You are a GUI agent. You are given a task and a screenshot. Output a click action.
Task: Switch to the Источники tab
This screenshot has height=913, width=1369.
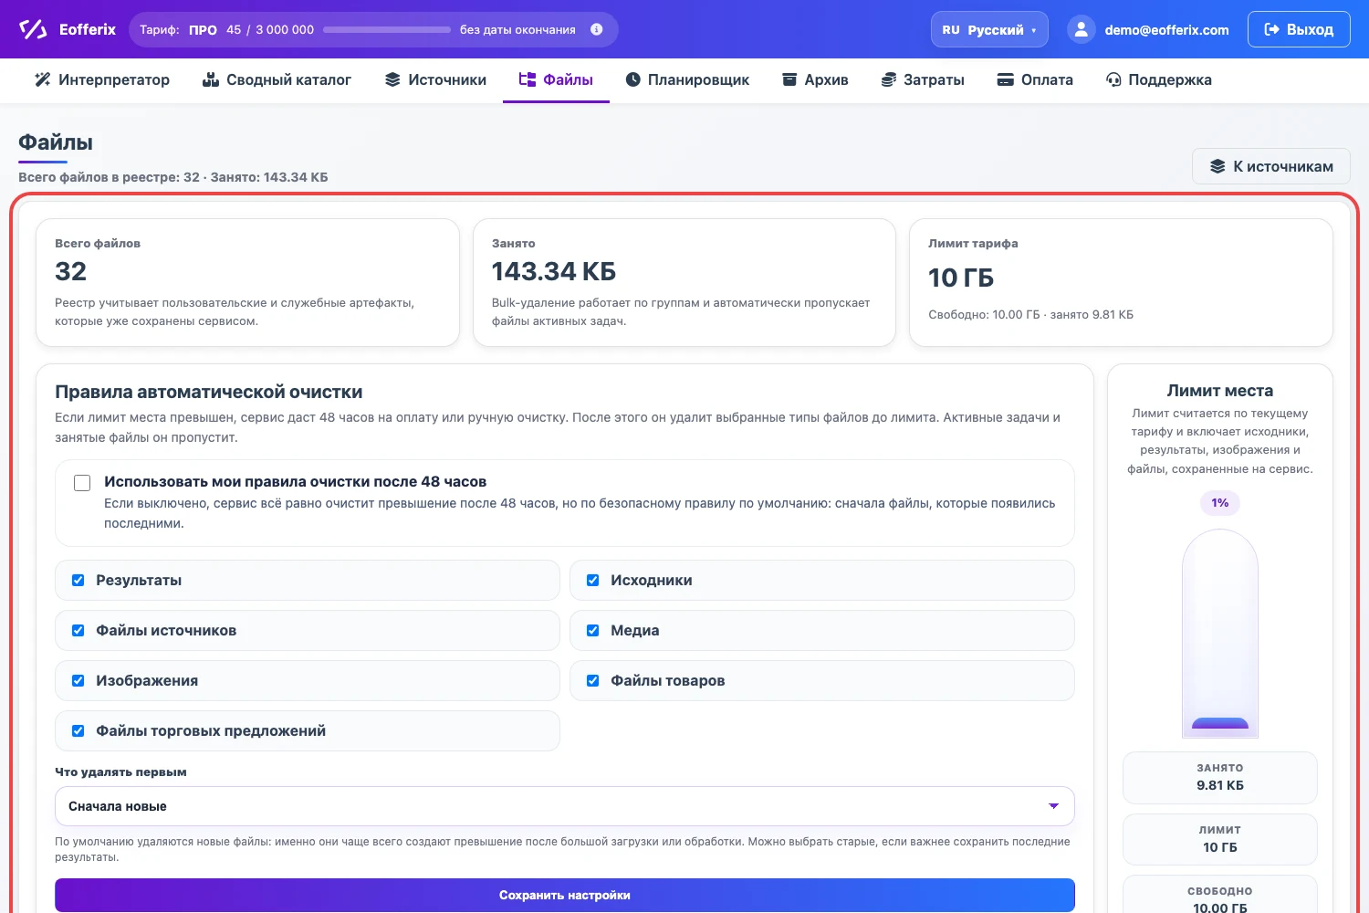[x=435, y=79]
